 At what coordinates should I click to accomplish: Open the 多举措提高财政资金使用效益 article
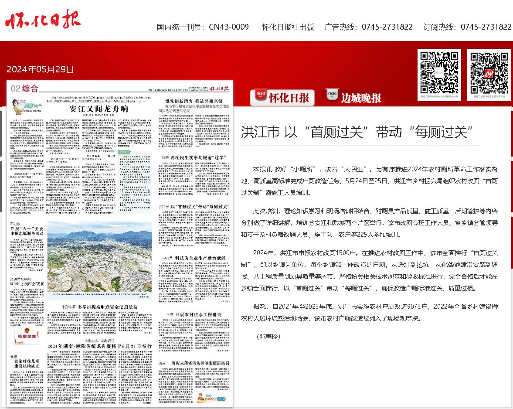[x=108, y=307]
